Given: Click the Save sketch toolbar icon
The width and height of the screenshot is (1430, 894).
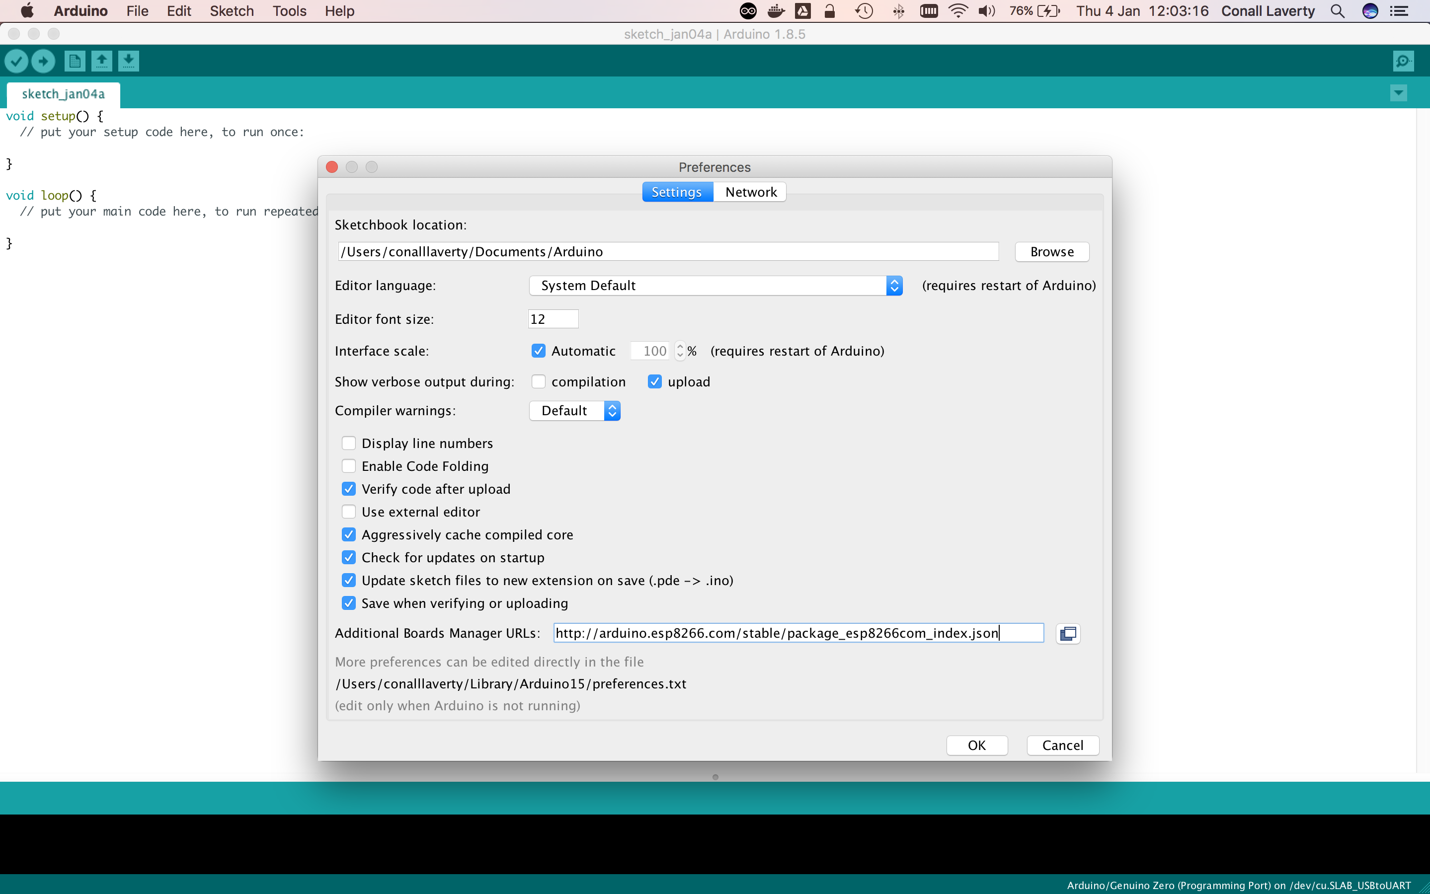Looking at the screenshot, I should (x=128, y=61).
